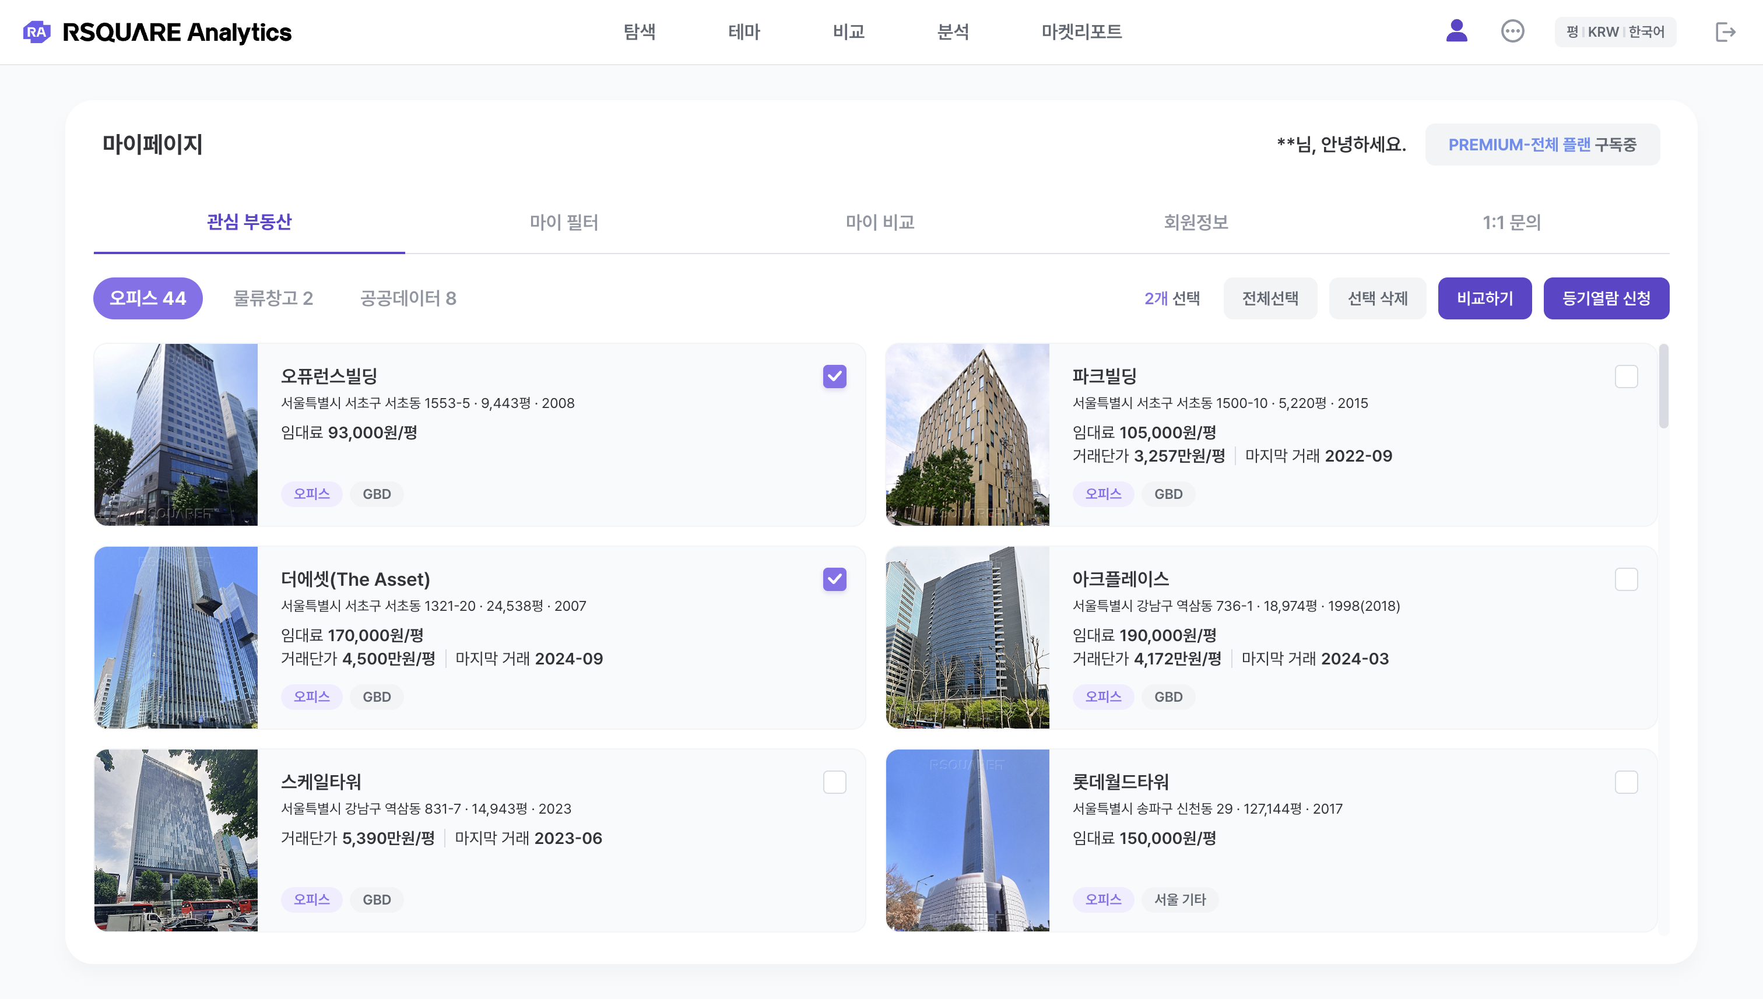Uncheck 더에셋(The Asset) checkbox
The height and width of the screenshot is (999, 1763).
pos(834,579)
